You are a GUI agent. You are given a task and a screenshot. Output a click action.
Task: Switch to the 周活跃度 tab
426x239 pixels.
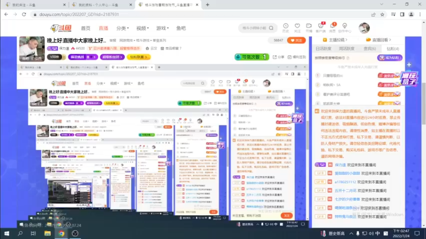coord(347,49)
